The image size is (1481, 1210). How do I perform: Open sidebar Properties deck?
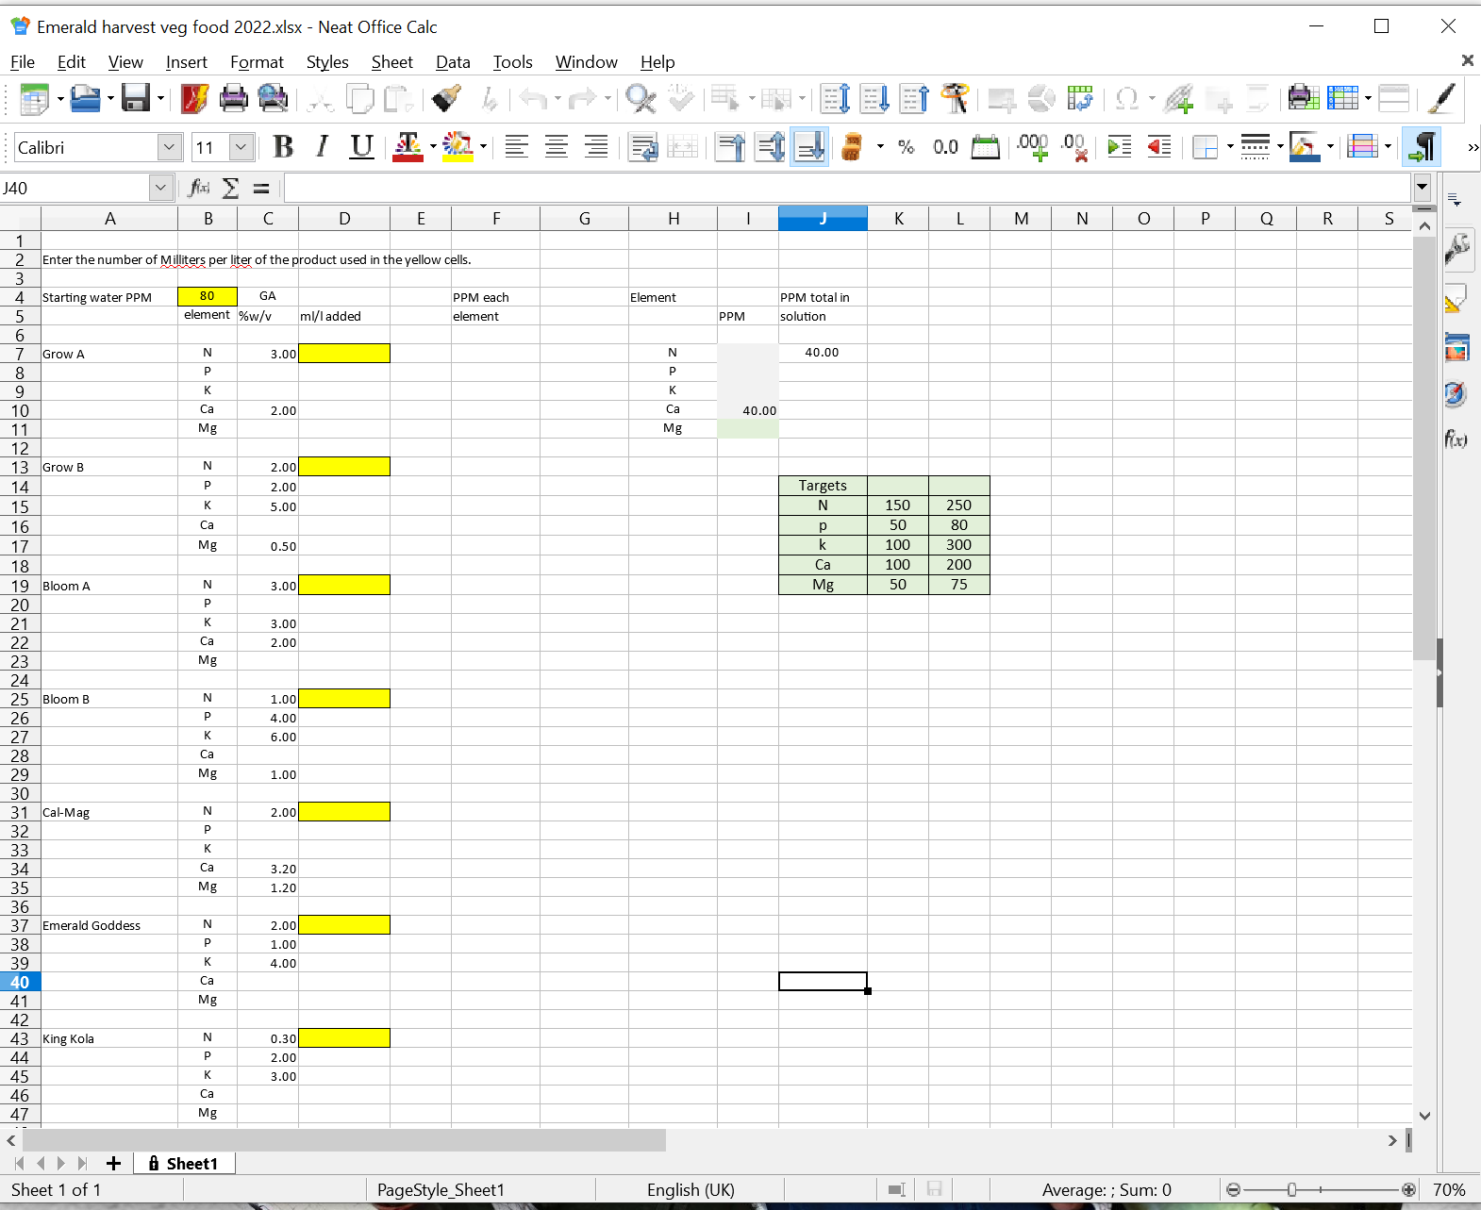coord(1456,249)
